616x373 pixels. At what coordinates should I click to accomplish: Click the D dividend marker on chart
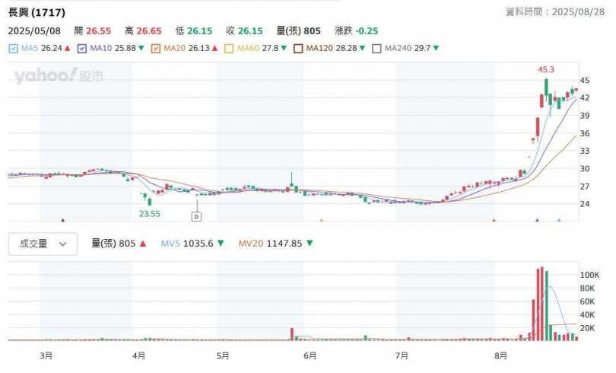196,216
